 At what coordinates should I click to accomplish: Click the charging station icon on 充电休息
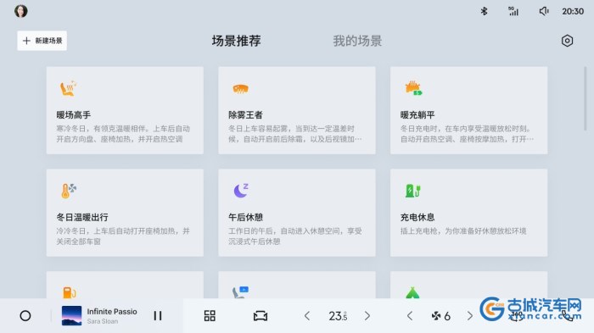[x=413, y=191]
